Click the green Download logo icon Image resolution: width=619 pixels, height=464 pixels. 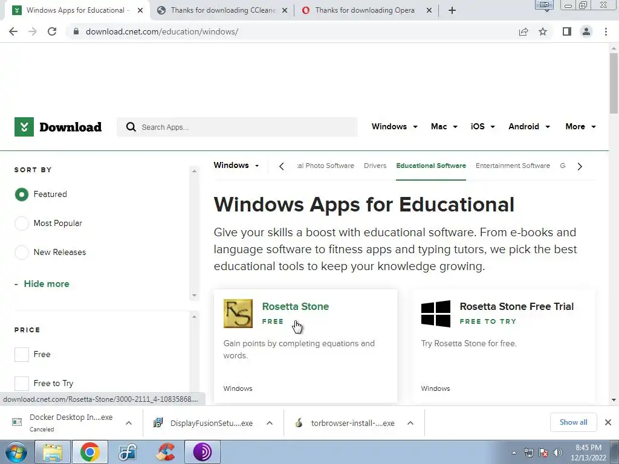[24, 127]
